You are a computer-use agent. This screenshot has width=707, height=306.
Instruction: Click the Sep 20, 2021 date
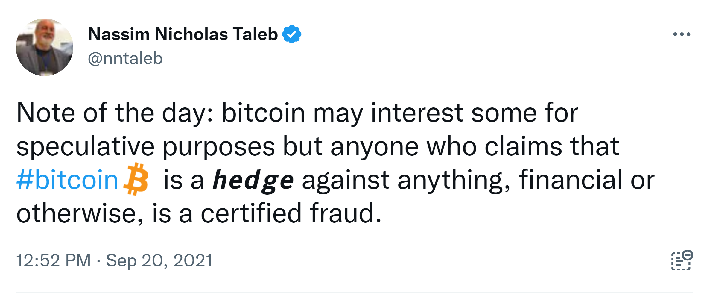(159, 260)
